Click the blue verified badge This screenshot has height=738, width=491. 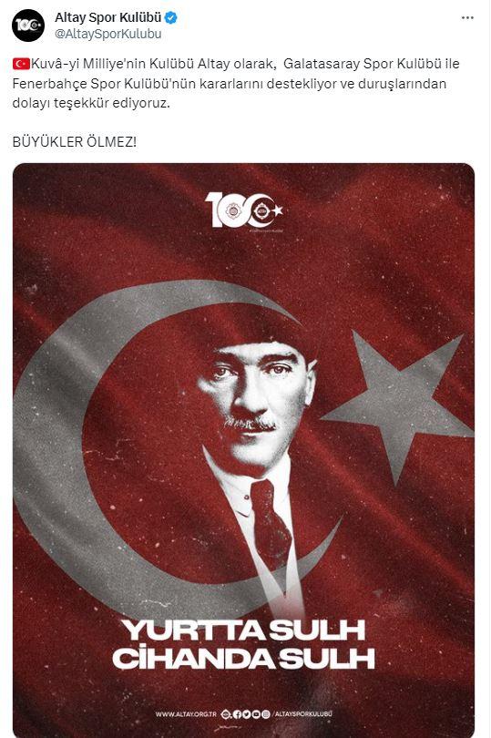point(171,18)
